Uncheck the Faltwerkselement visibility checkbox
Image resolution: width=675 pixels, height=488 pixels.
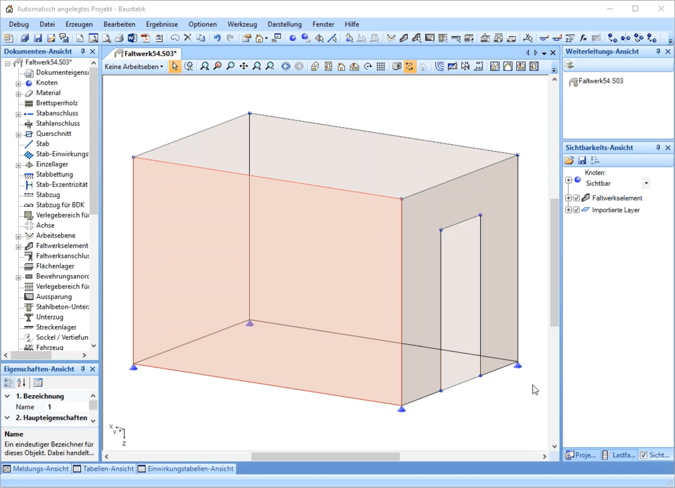click(x=577, y=198)
